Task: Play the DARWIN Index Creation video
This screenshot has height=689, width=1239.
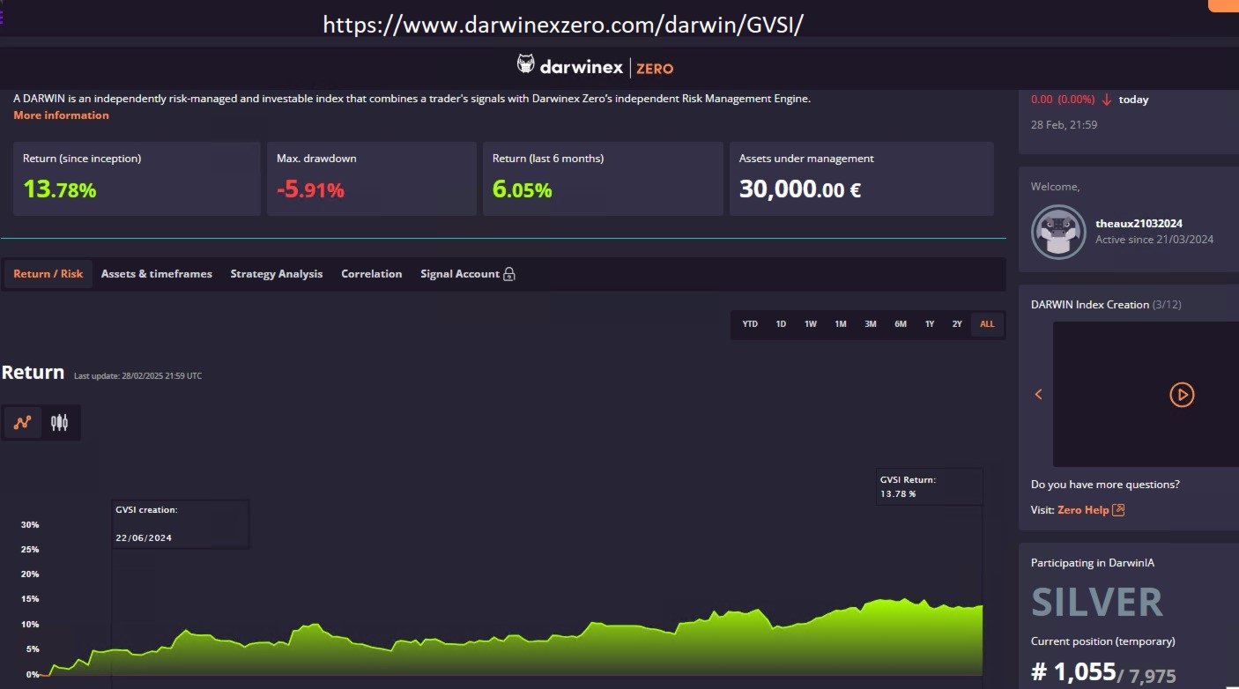Action: [x=1182, y=394]
